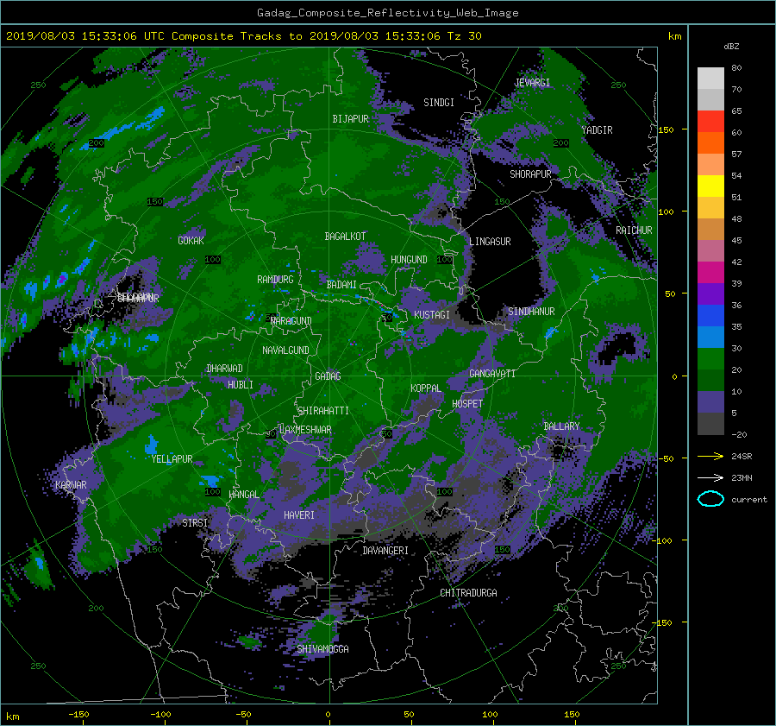Click the Gadag Composite Reflectivity title text

387,13
